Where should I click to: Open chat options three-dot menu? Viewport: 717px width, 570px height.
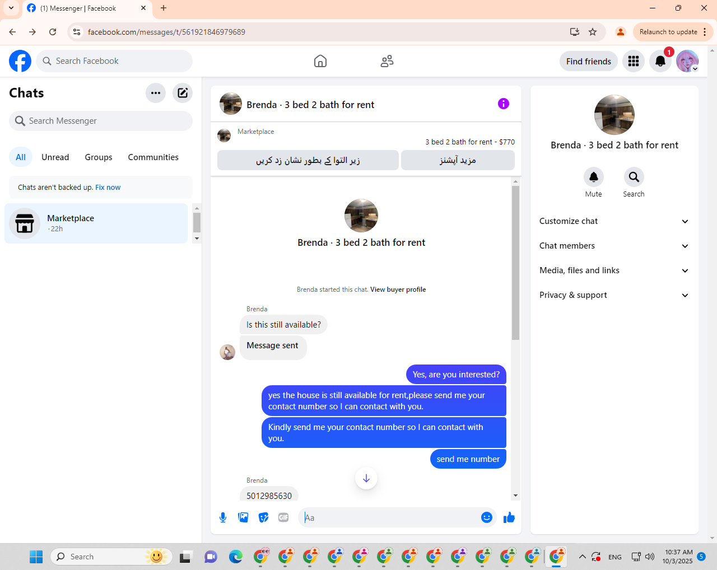pos(156,93)
